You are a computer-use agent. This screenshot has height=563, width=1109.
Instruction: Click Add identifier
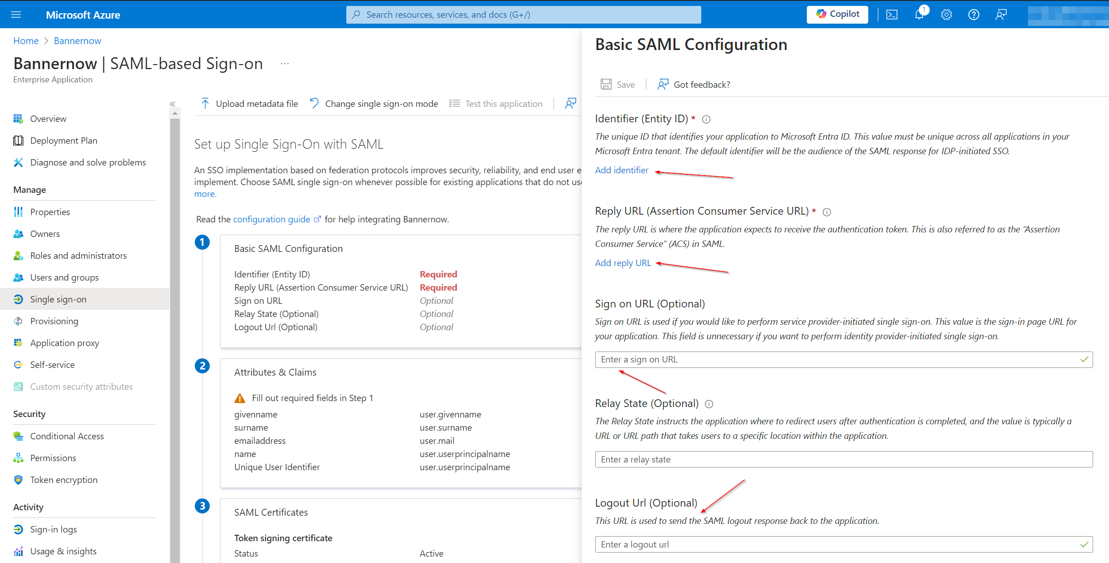pos(622,170)
